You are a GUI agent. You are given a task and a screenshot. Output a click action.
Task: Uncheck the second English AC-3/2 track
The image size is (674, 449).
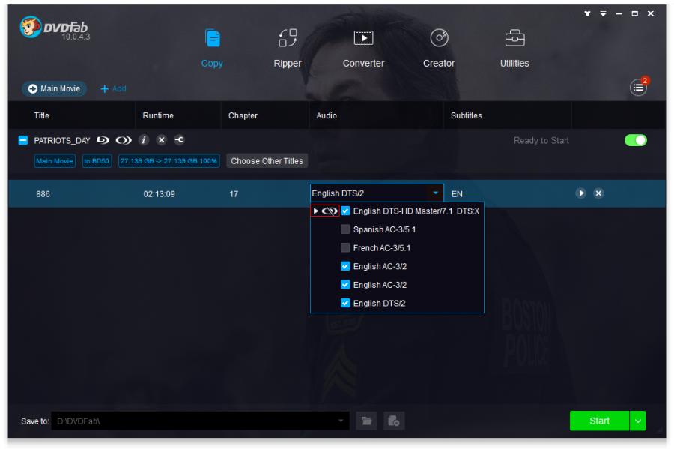pyautogui.click(x=345, y=285)
